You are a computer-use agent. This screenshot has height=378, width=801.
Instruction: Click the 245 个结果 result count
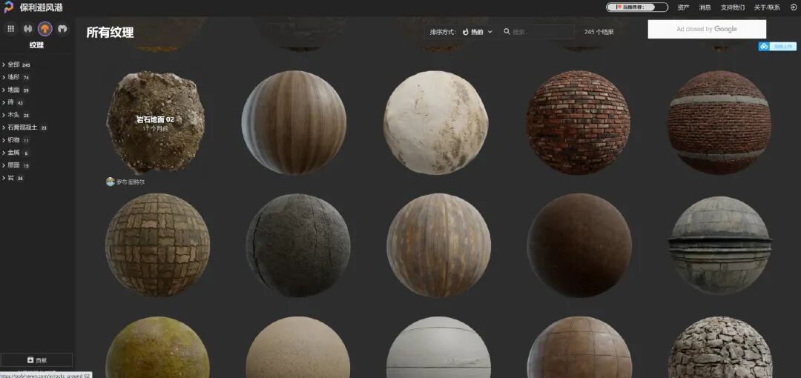point(599,32)
